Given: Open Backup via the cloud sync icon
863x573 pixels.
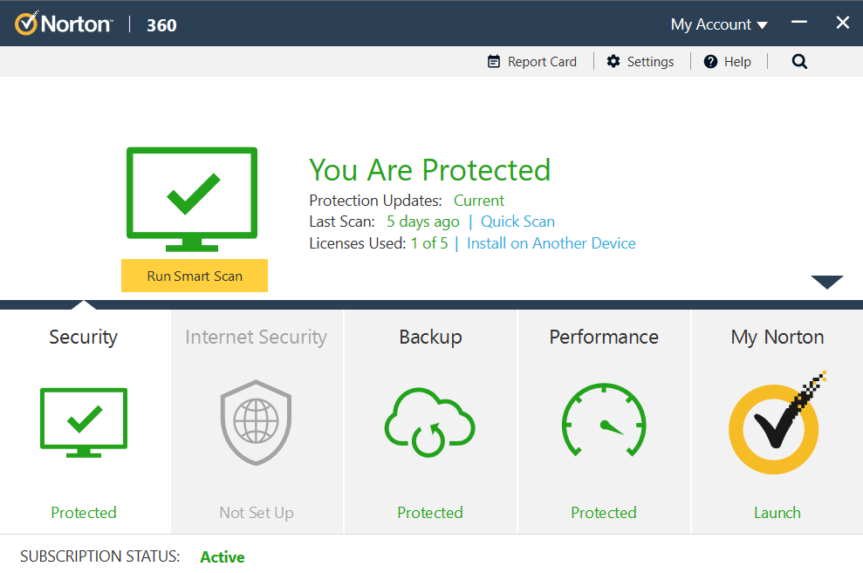Looking at the screenshot, I should (x=429, y=423).
